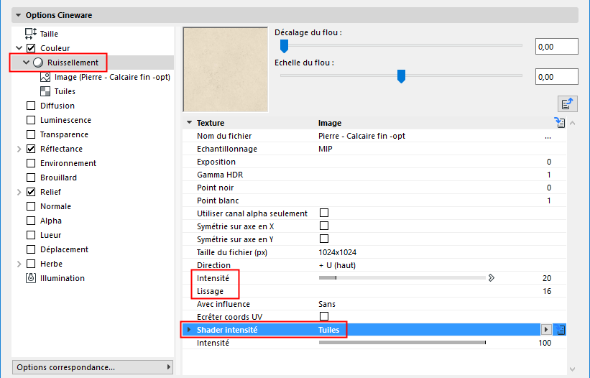Check Utiliser canal alpha seulement
The width and height of the screenshot is (590, 378).
click(324, 213)
